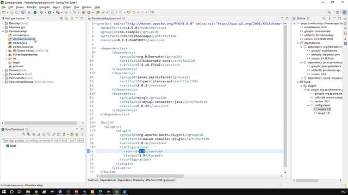The height and width of the screenshot is (195, 348).
Task: Open the Refactor menu
Action: click(32, 7)
